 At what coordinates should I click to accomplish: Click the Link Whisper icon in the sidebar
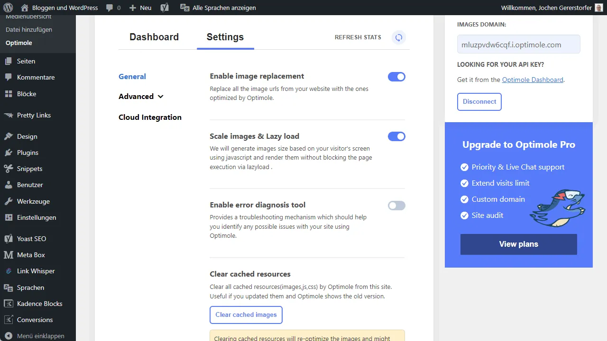click(8, 271)
